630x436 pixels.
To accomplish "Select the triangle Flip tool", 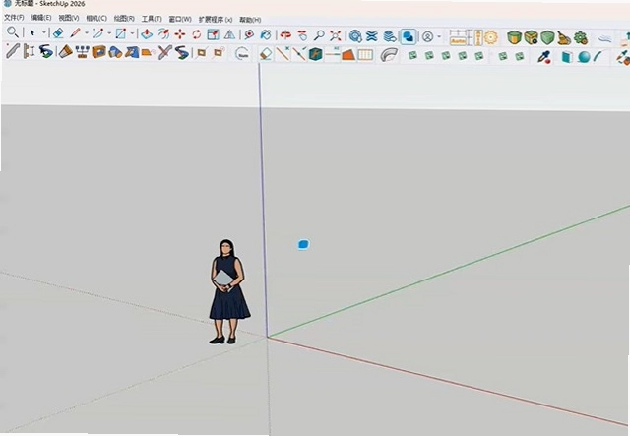I will (x=229, y=35).
